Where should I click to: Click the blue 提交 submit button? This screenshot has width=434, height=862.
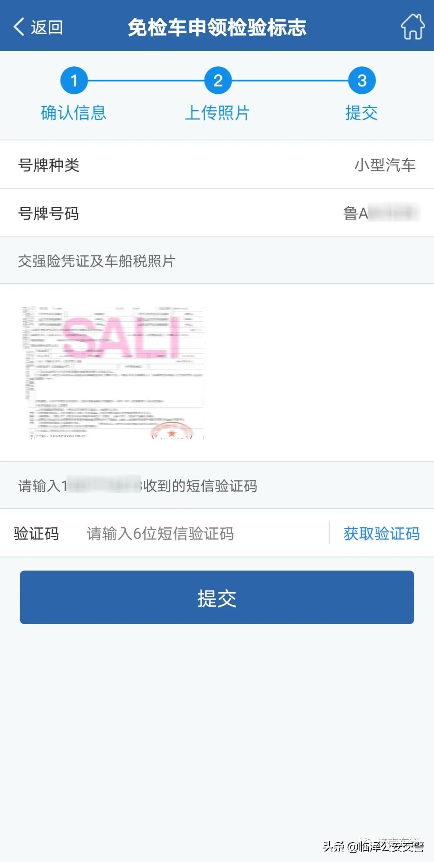[x=217, y=597]
